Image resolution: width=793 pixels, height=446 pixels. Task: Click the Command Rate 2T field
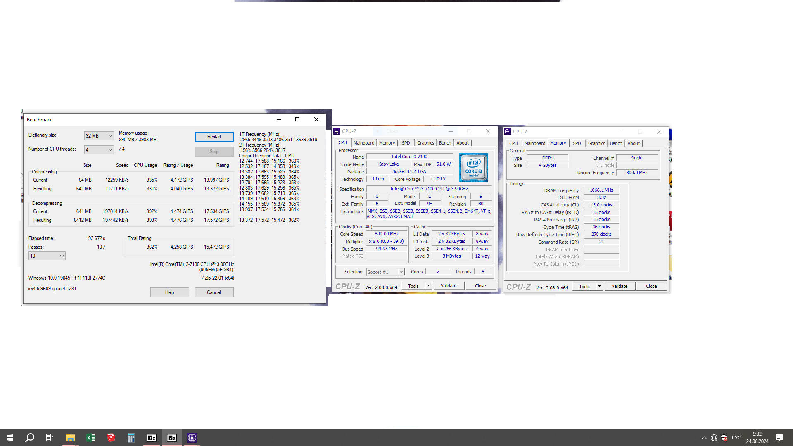click(x=601, y=242)
